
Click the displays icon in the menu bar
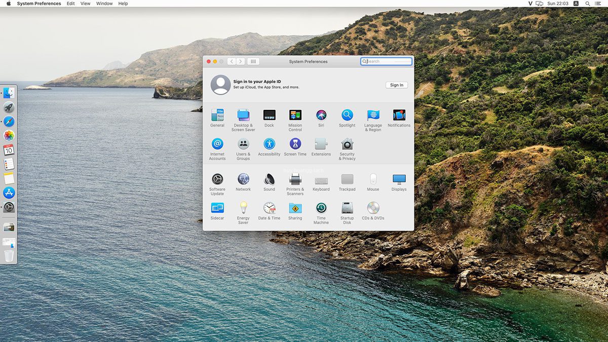click(x=540, y=4)
